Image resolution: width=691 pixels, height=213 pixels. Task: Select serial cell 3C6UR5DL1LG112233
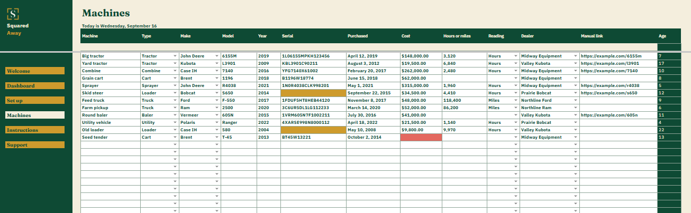tap(313, 108)
